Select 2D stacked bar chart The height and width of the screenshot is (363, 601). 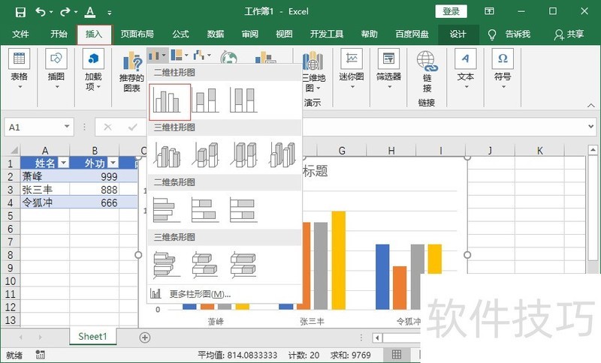206,209
